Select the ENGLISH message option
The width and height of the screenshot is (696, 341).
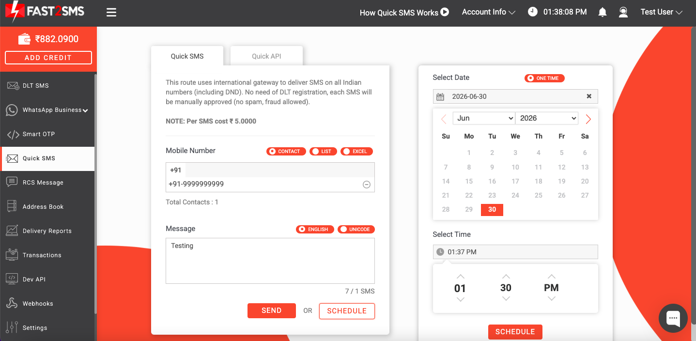[315, 229]
